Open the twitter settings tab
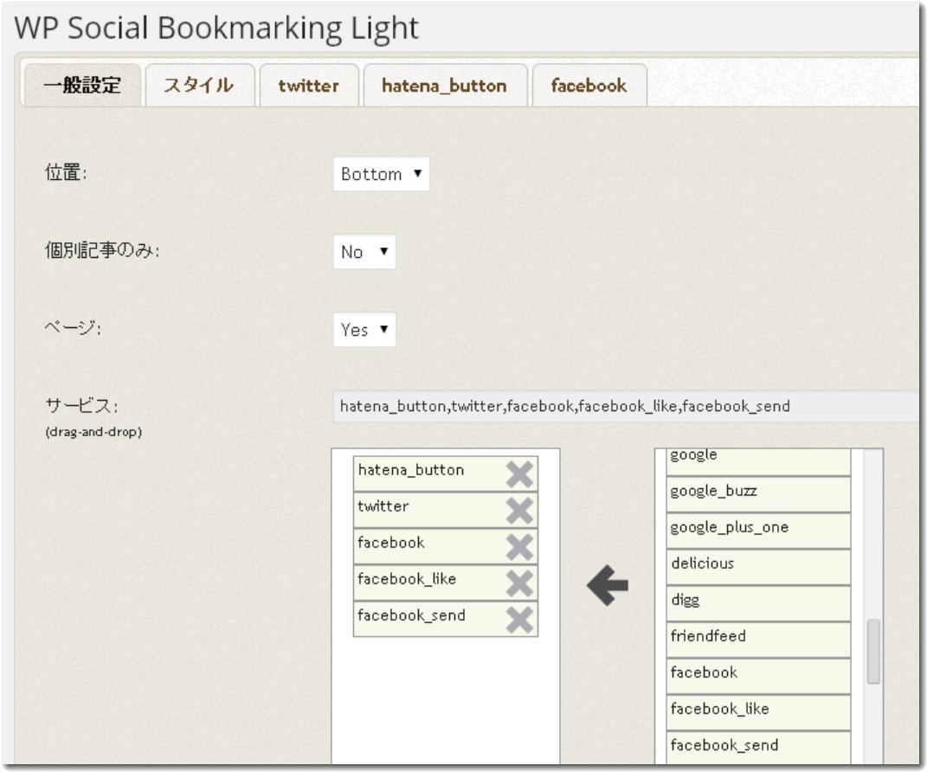 pos(310,86)
